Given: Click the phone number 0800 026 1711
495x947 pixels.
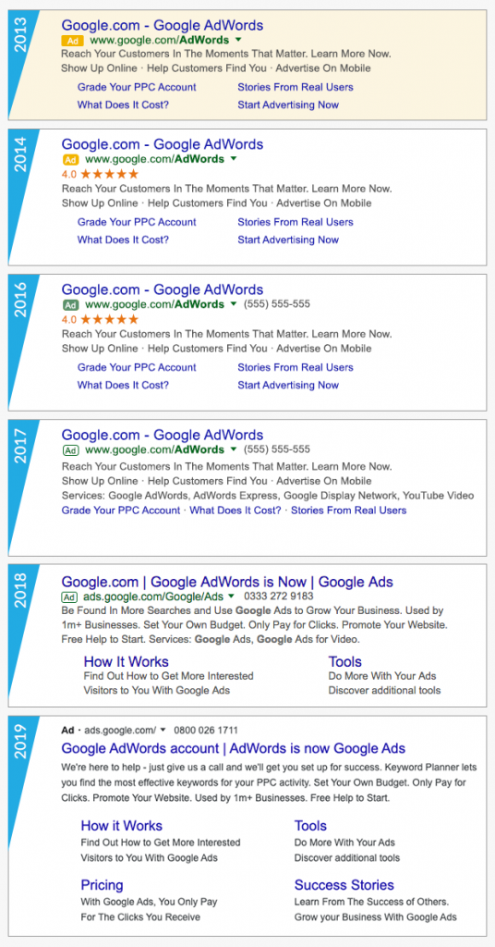Looking at the screenshot, I should 206,731.
